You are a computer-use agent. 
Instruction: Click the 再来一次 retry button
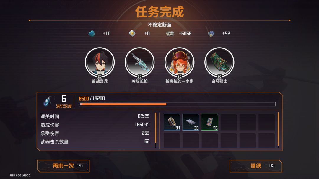[63, 166]
